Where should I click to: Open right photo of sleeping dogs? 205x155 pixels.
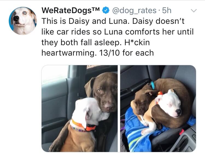tap(158, 108)
